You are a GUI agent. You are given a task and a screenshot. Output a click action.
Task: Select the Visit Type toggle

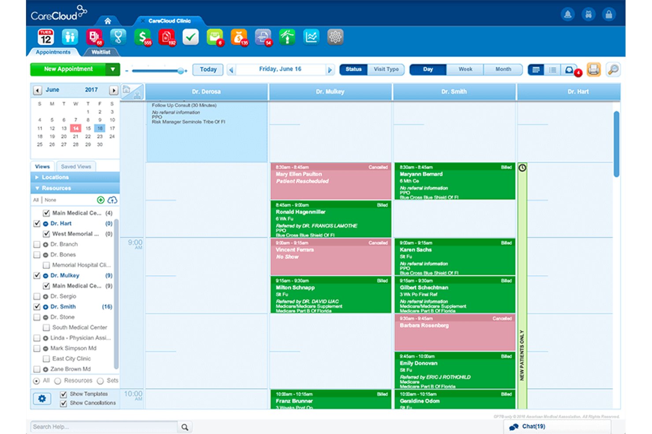point(386,69)
